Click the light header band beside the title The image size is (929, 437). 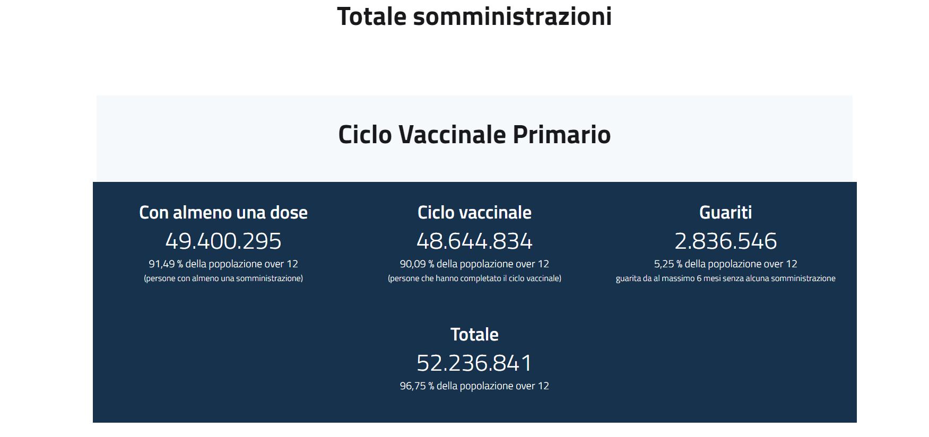pos(212,138)
